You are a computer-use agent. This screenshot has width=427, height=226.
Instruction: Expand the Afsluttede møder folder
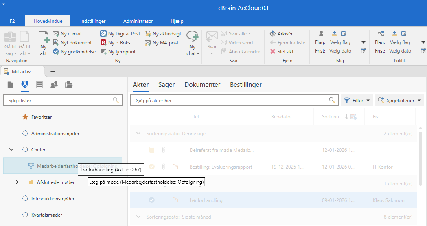point(17,182)
